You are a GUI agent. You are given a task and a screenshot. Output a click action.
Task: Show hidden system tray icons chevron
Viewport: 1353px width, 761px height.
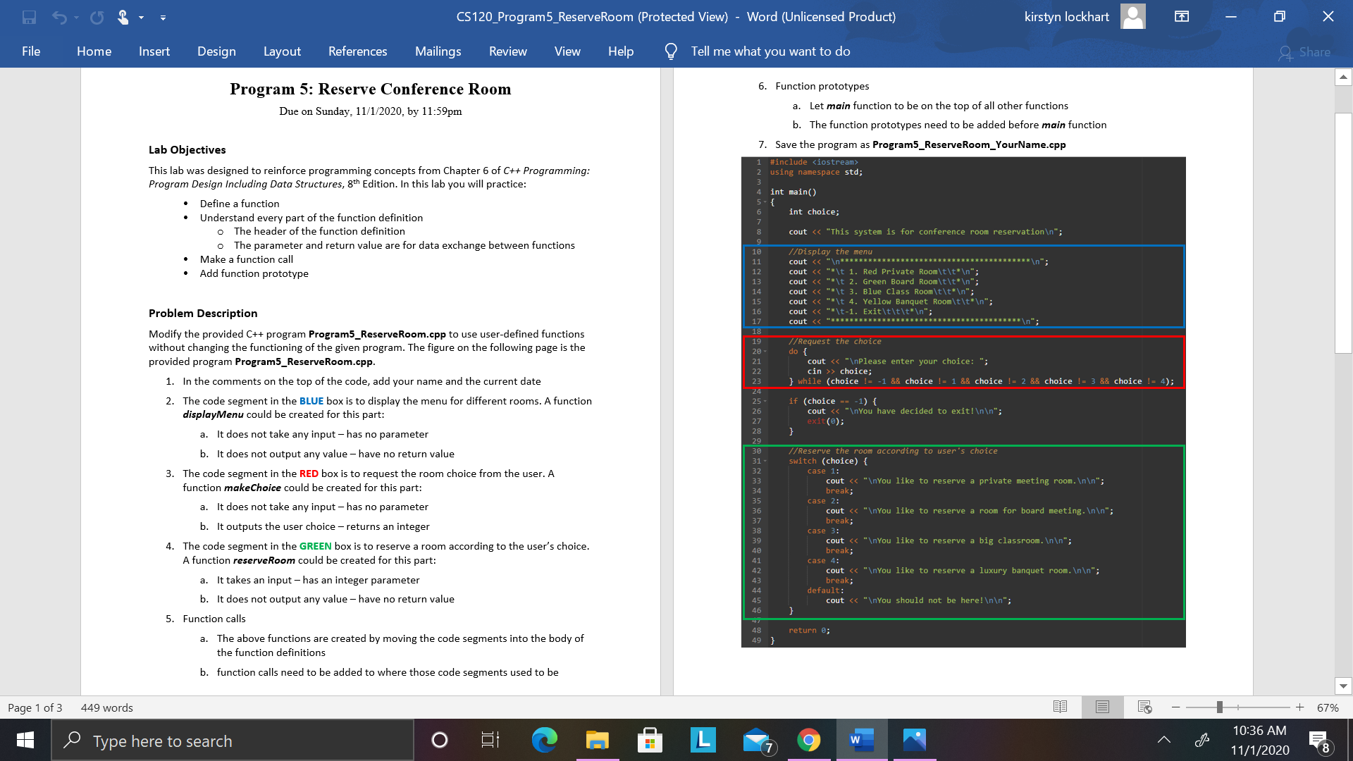[1163, 740]
